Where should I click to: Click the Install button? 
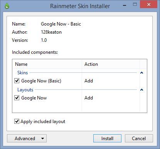[107, 139]
